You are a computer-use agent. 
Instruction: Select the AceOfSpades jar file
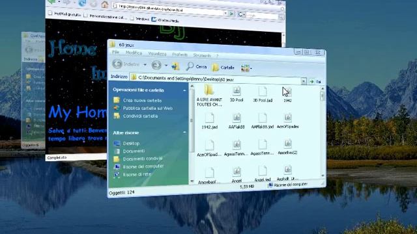[288, 121]
